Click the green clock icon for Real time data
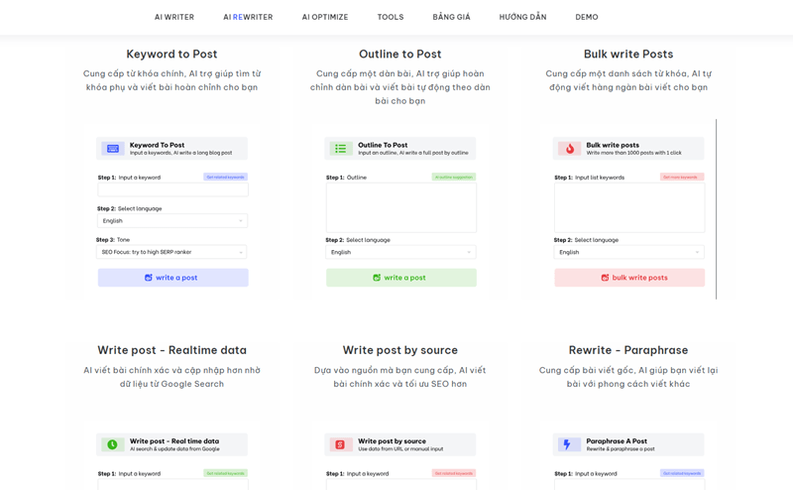Image resolution: width=793 pixels, height=490 pixels. click(x=112, y=444)
